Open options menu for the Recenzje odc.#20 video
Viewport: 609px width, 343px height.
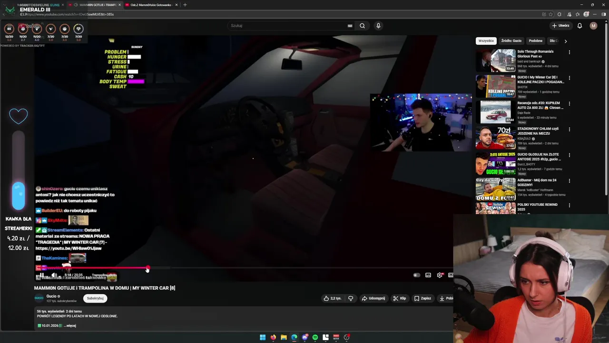(x=570, y=104)
